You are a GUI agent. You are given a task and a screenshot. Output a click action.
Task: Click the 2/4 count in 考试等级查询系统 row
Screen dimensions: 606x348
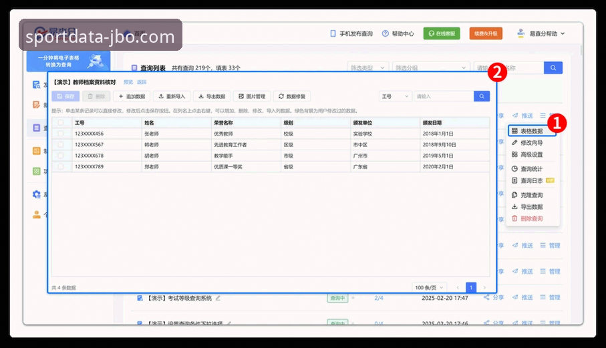coord(379,298)
